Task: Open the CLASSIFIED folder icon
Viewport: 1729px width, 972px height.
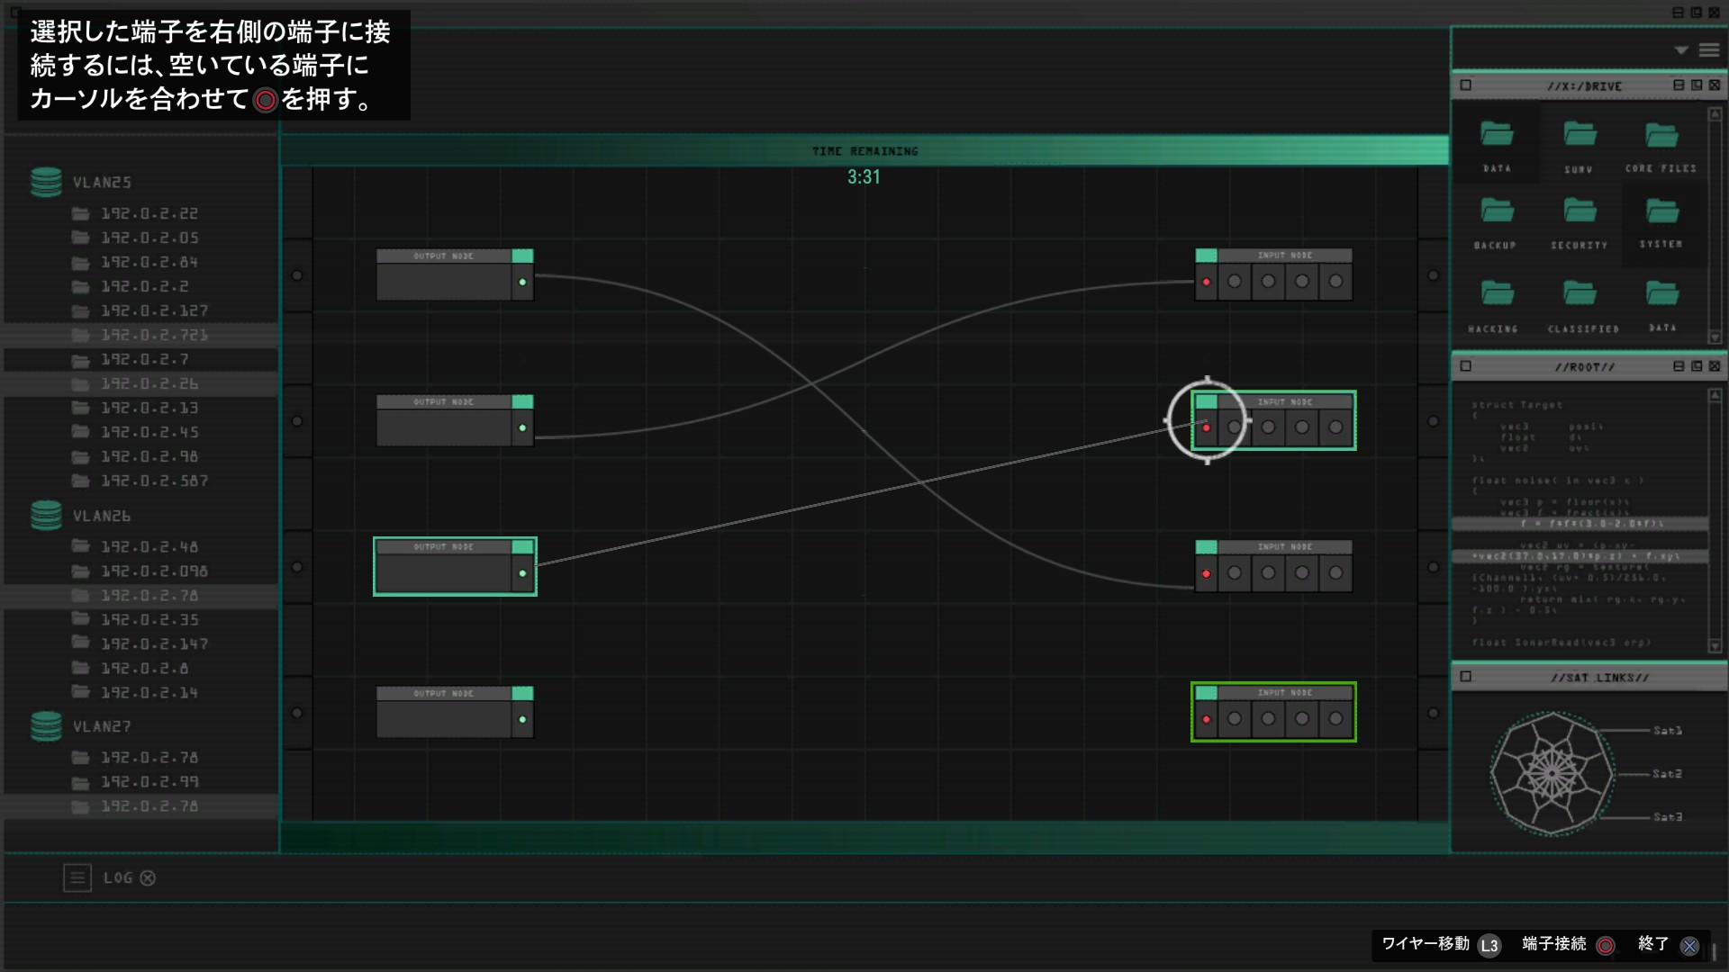Action: [1580, 293]
